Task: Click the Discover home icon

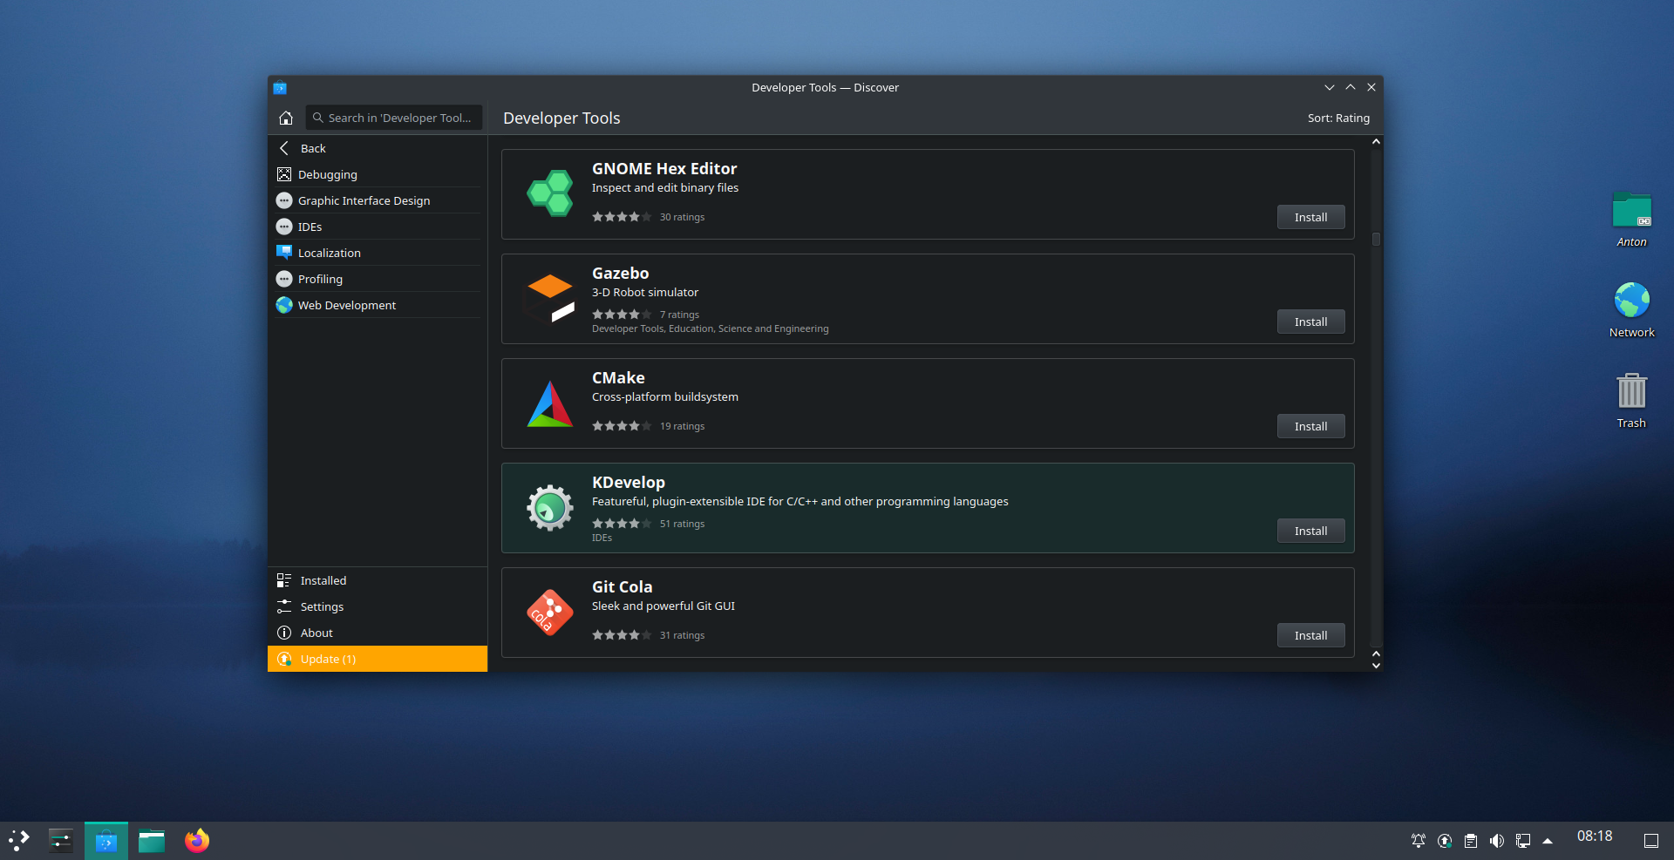Action: click(286, 118)
